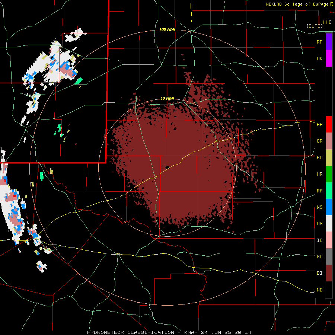Image resolution: width=335 pixels, height=335 pixels.
Task: Click the light pink IC legend swatch
Action: tap(329, 240)
